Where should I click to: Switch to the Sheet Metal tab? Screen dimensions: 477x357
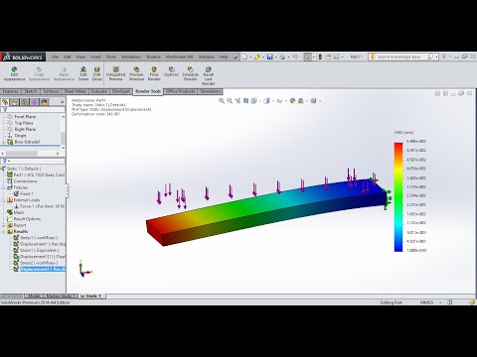[x=76, y=91]
